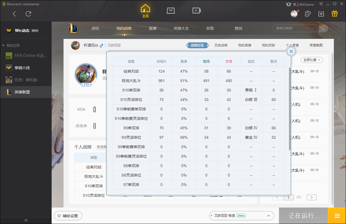Click the popup table vertical scrollbar
This screenshot has width=346, height=224.
pyautogui.click(x=290, y=108)
